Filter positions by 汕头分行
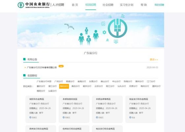This screenshot has height=132, width=185. [x=122, y=86]
